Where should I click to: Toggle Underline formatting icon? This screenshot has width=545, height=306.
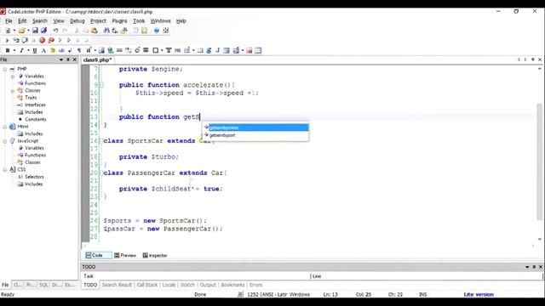[34, 51]
